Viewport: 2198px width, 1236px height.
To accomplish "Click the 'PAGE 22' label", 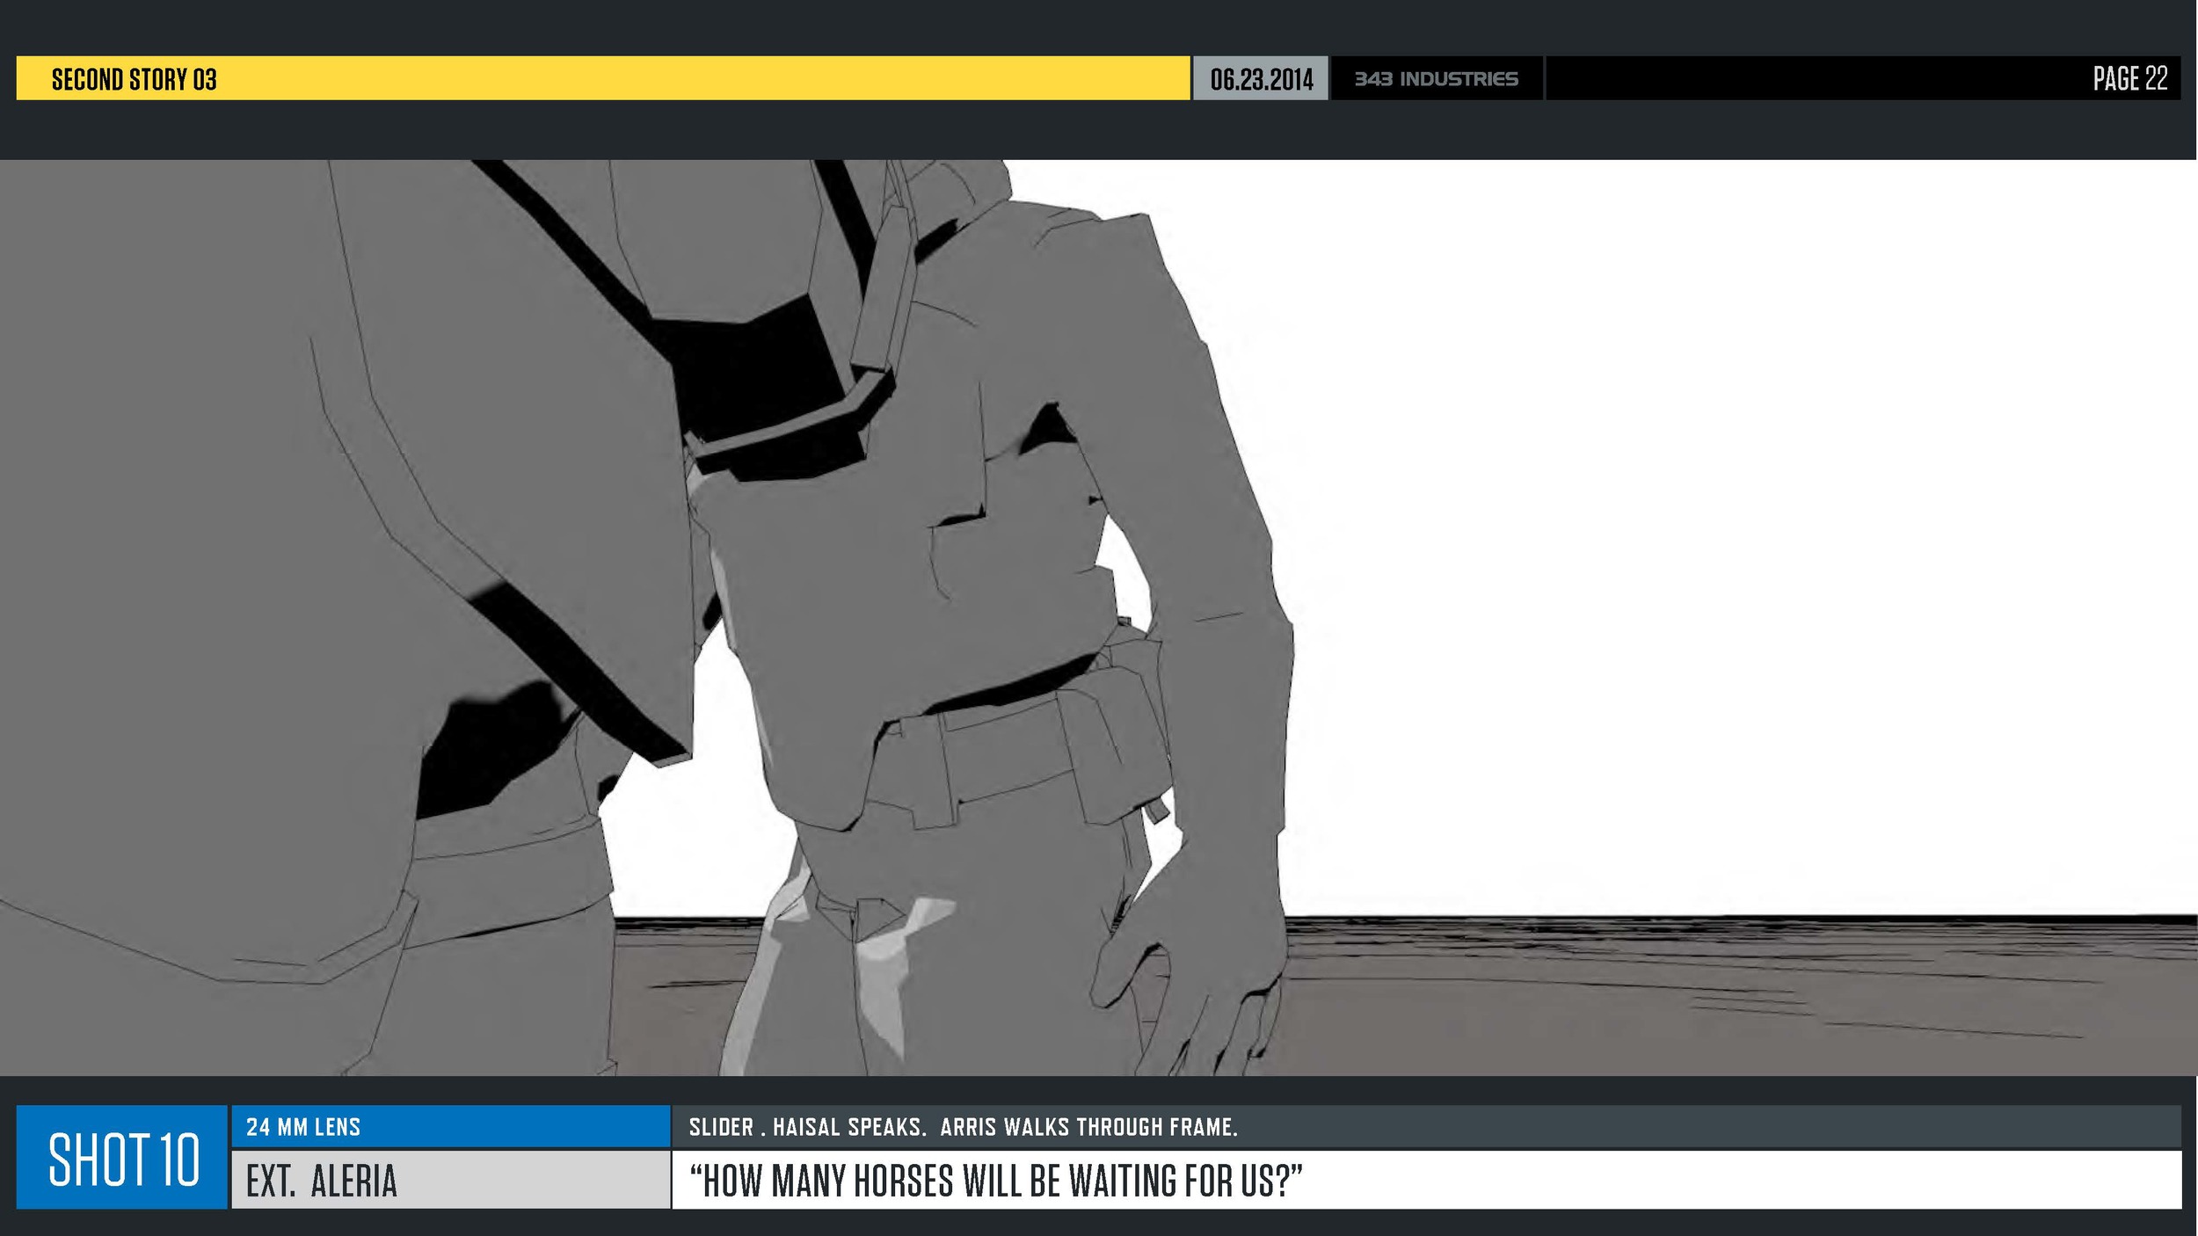I will (x=2129, y=78).
